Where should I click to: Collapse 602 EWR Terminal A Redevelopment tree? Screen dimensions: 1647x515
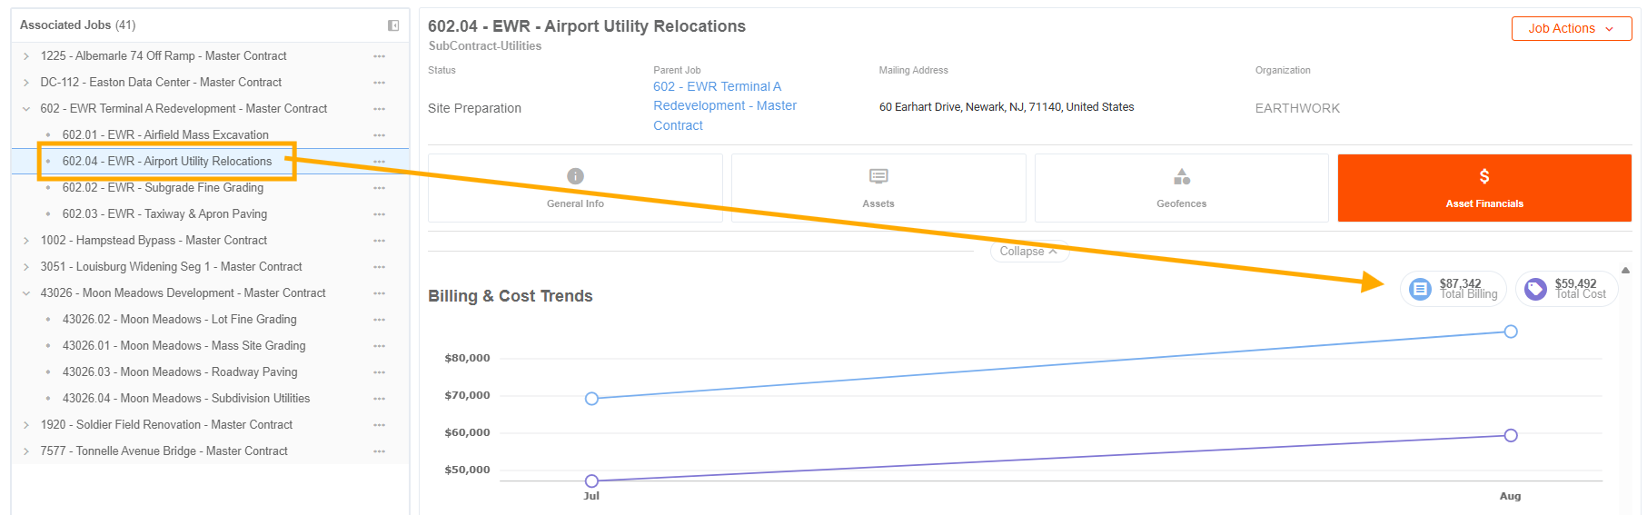coord(26,109)
